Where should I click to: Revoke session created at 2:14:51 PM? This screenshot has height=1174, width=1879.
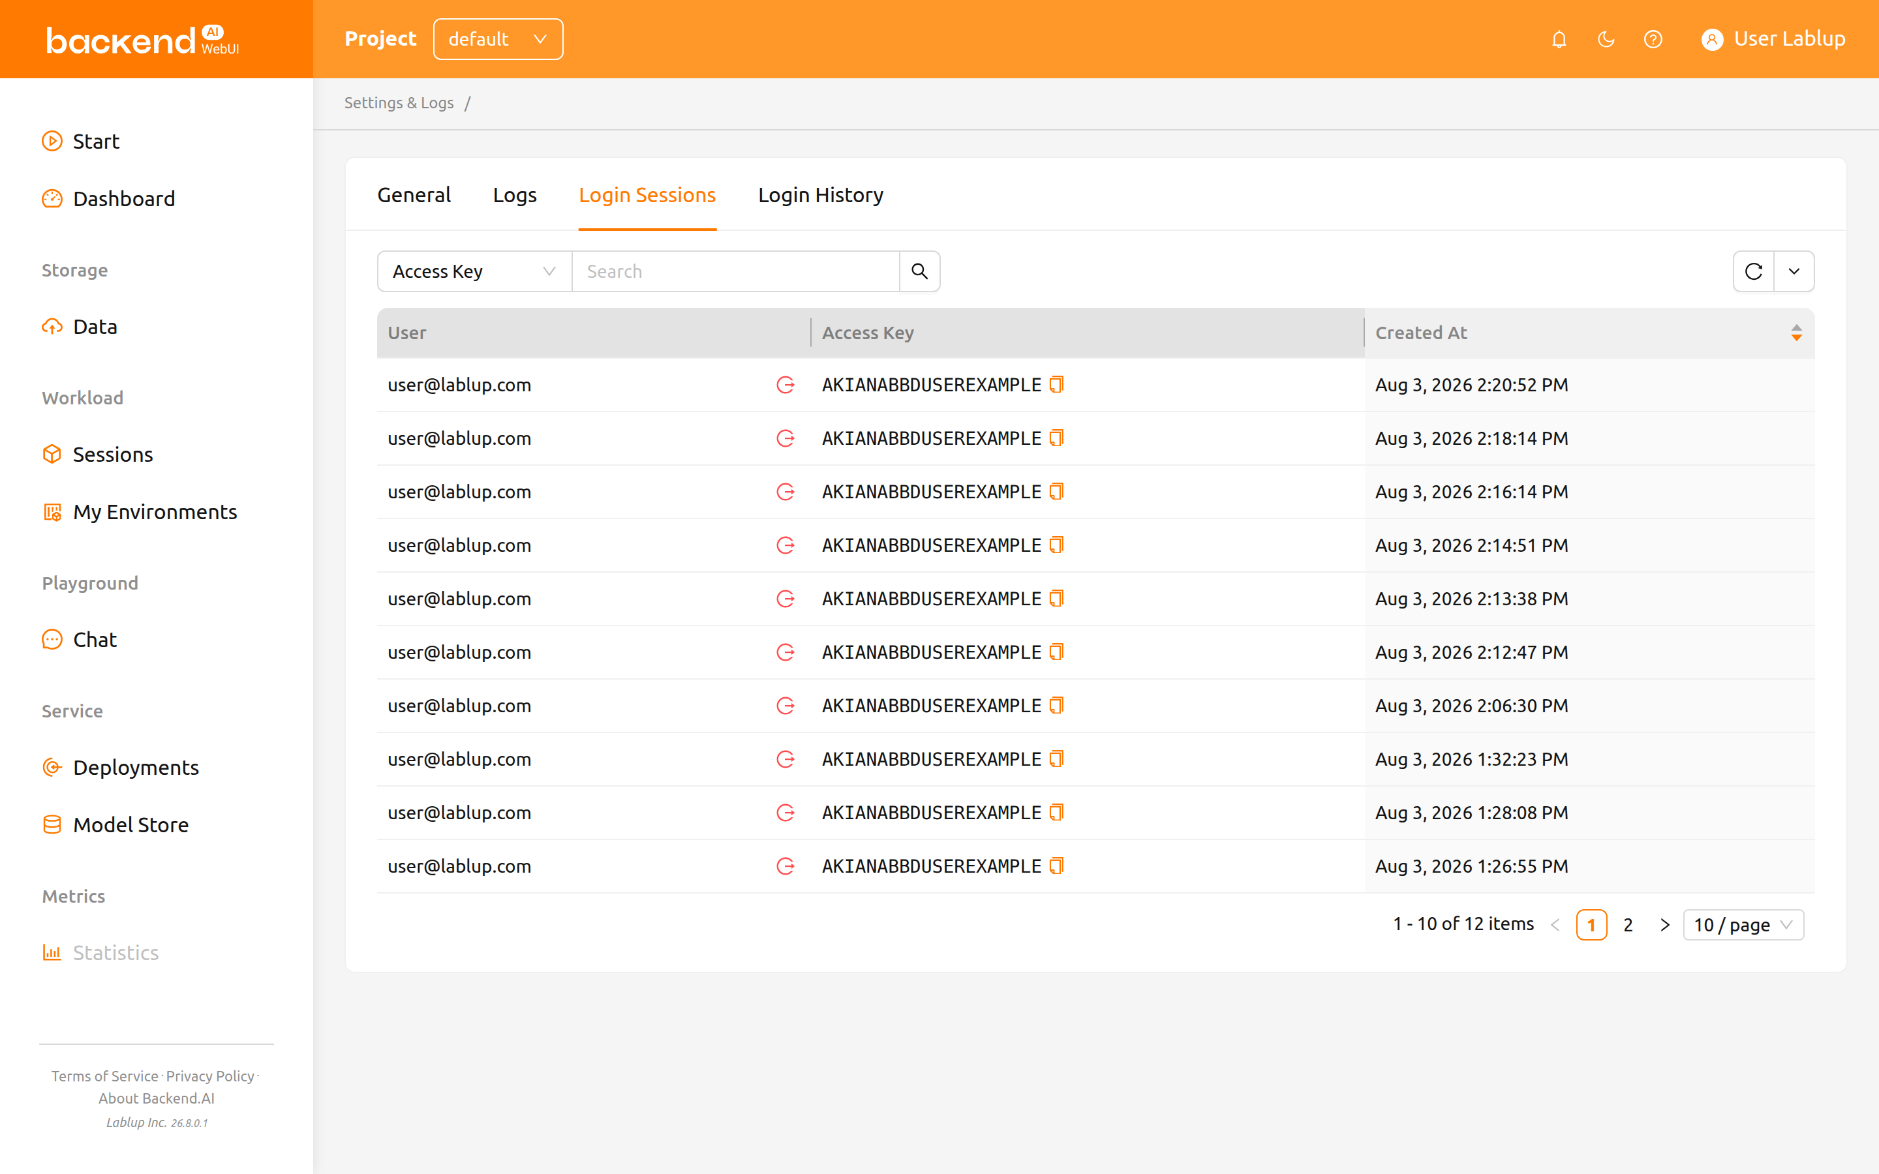coord(786,546)
